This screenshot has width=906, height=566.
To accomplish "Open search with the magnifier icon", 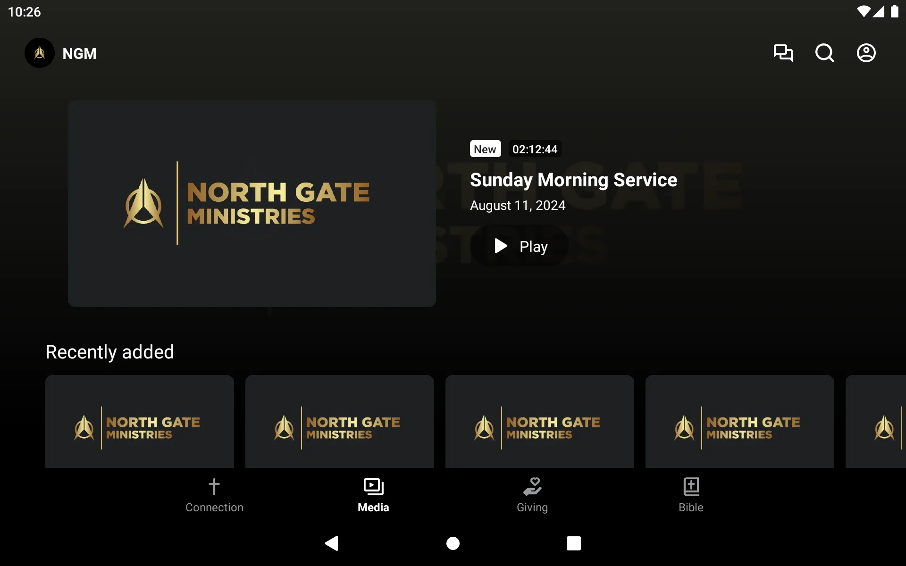I will 824,53.
